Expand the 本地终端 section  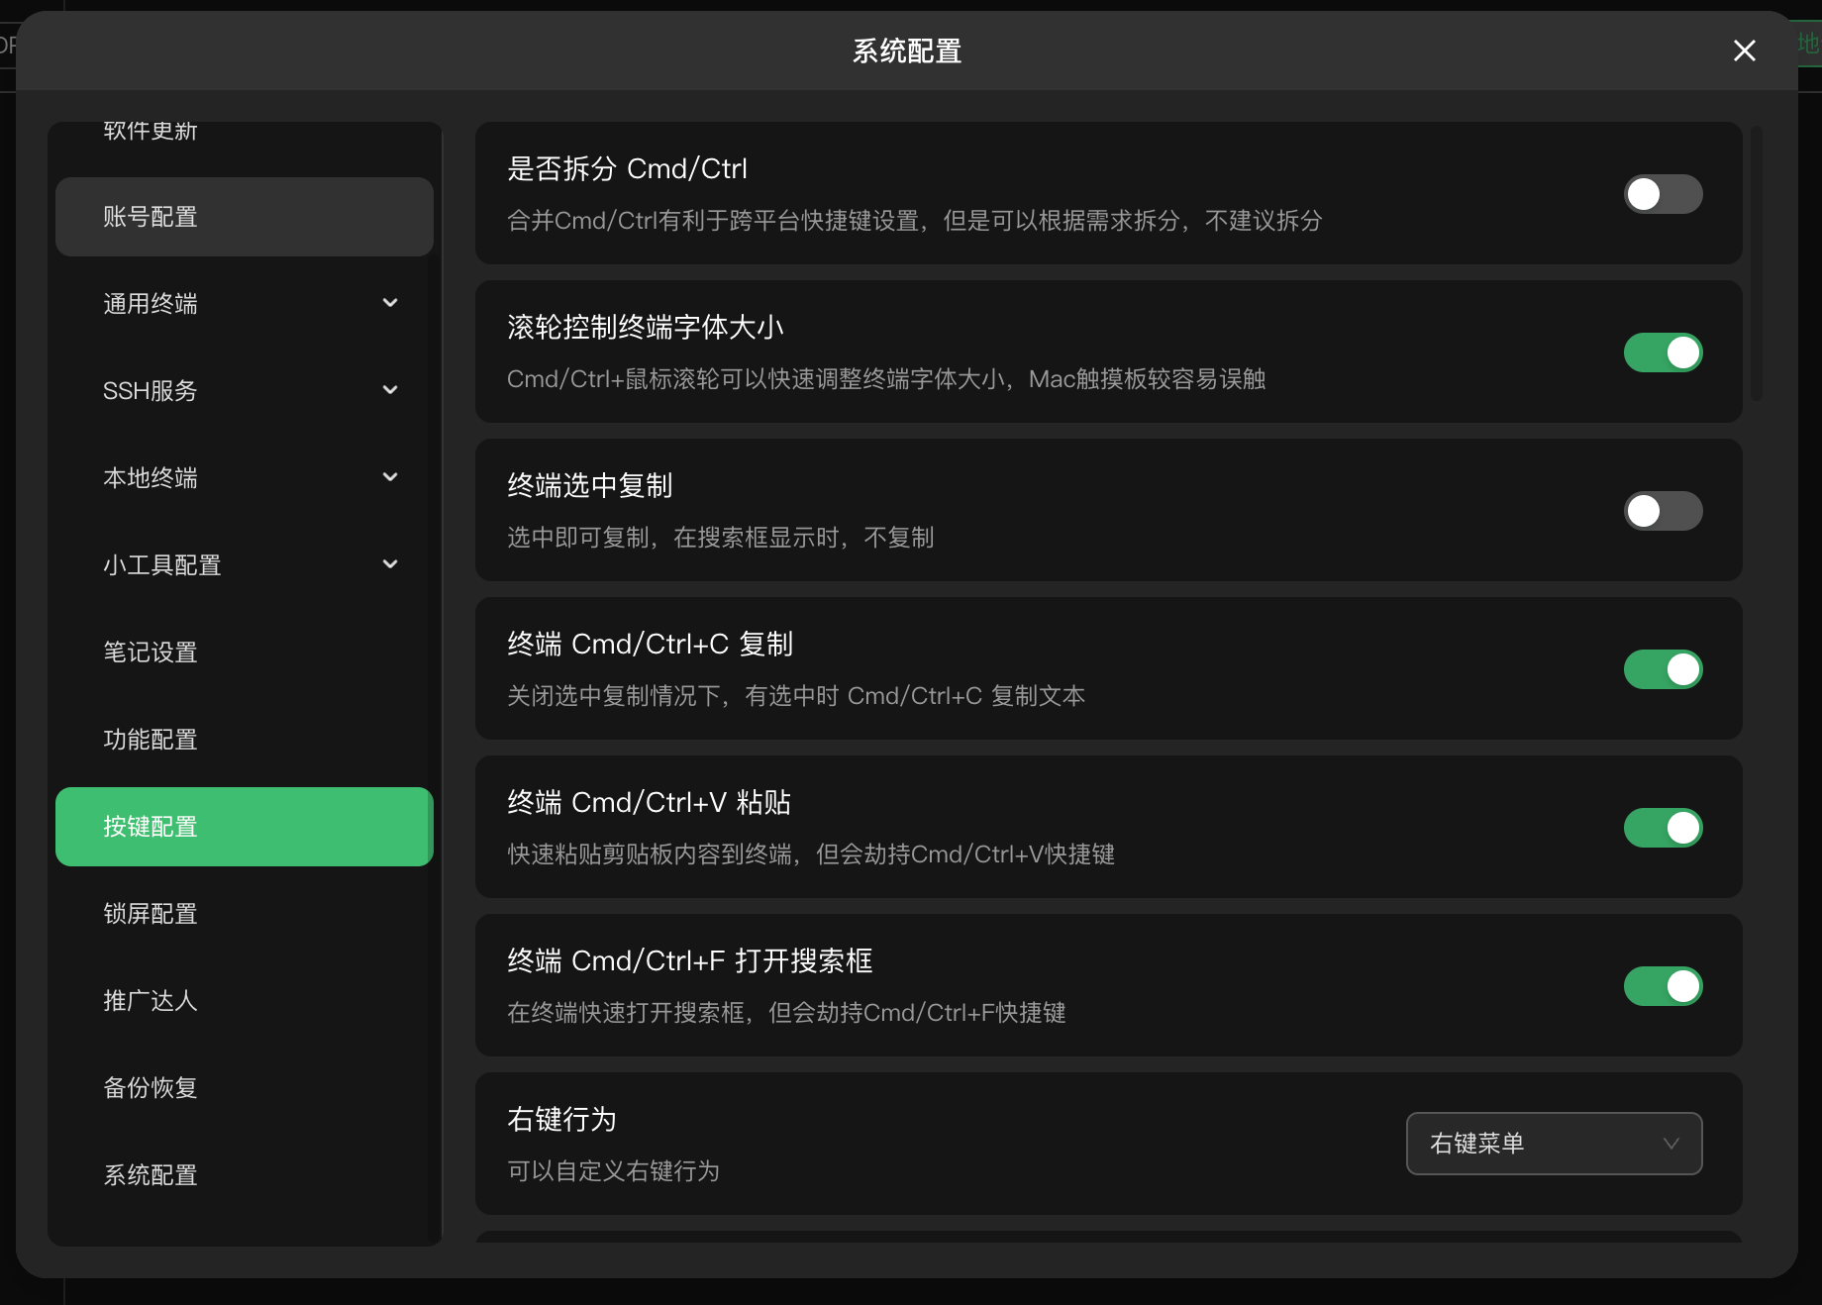point(244,477)
